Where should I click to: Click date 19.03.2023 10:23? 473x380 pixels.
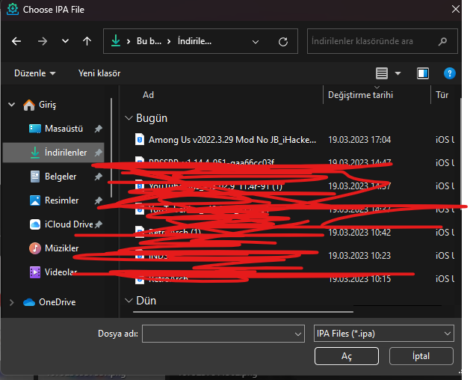point(359,256)
